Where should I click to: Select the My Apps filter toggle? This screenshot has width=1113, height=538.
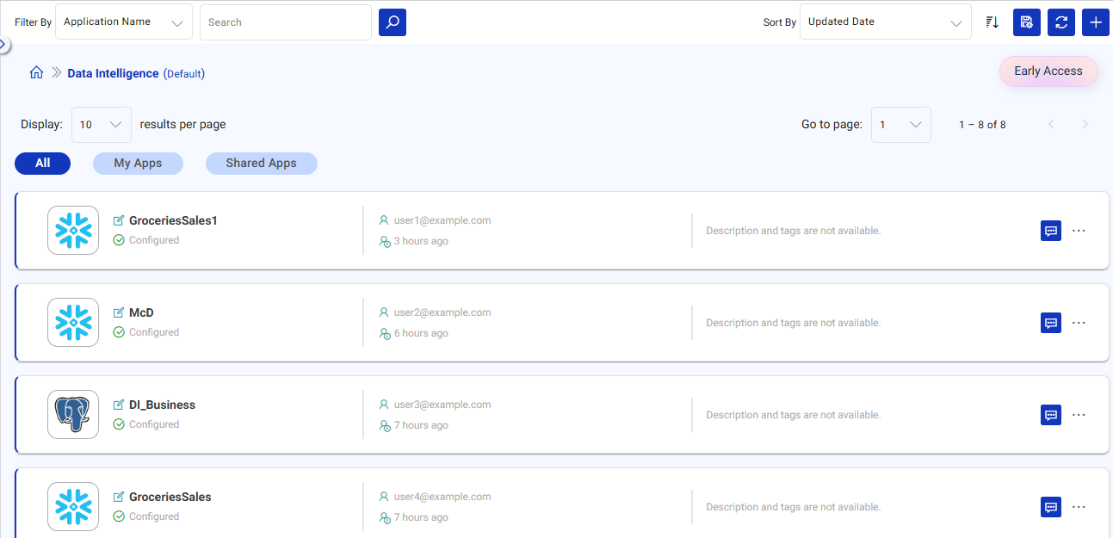tap(138, 163)
